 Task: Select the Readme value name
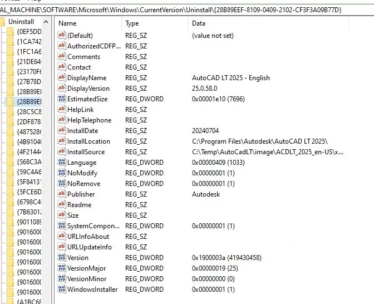[80, 204]
